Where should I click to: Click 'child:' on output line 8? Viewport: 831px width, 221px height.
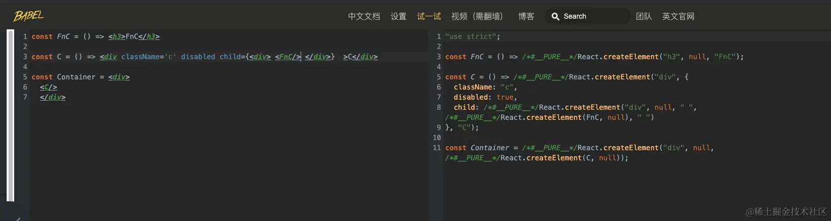[x=466, y=107]
